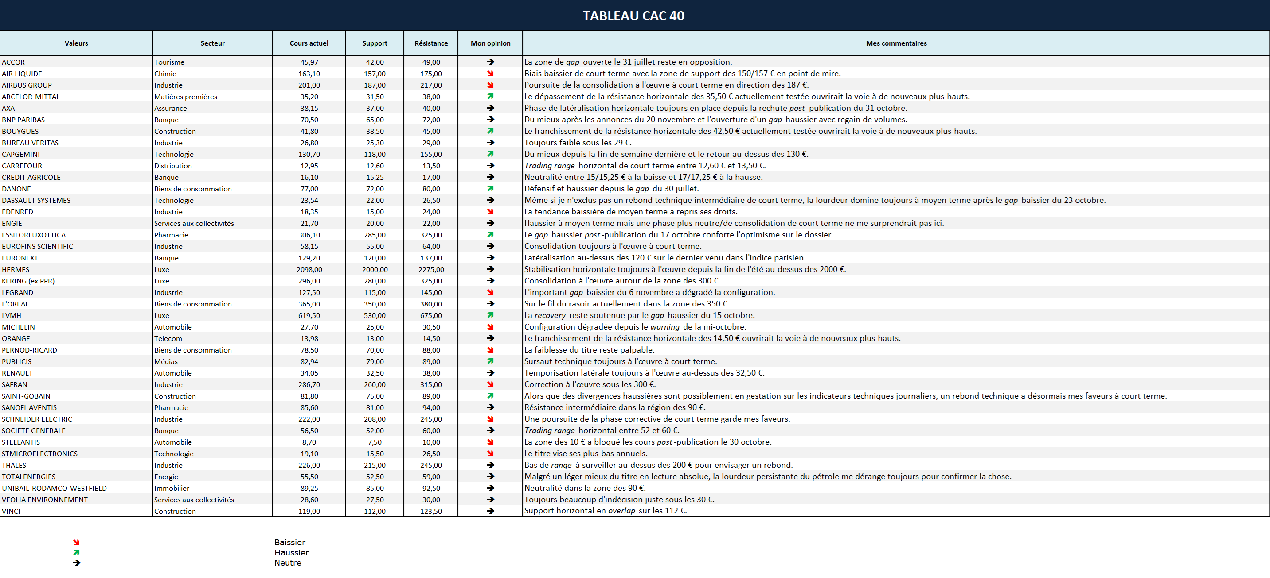1270x578 pixels.
Task: Click the green arrow in the LVMH row
Action: 490,315
